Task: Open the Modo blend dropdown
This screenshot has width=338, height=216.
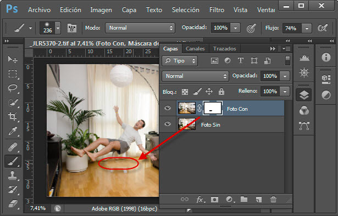Action: click(140, 28)
